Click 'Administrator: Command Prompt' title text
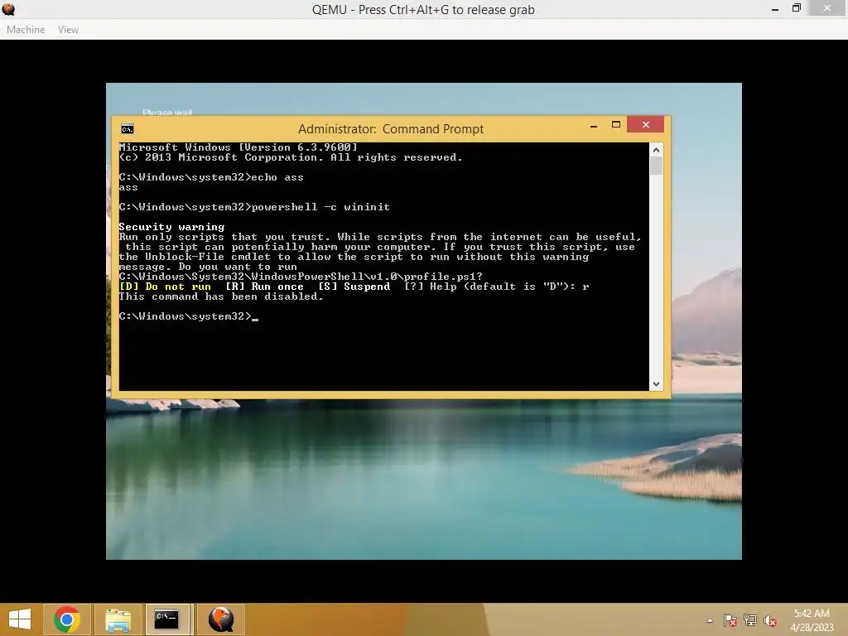The width and height of the screenshot is (848, 636). 391,129
